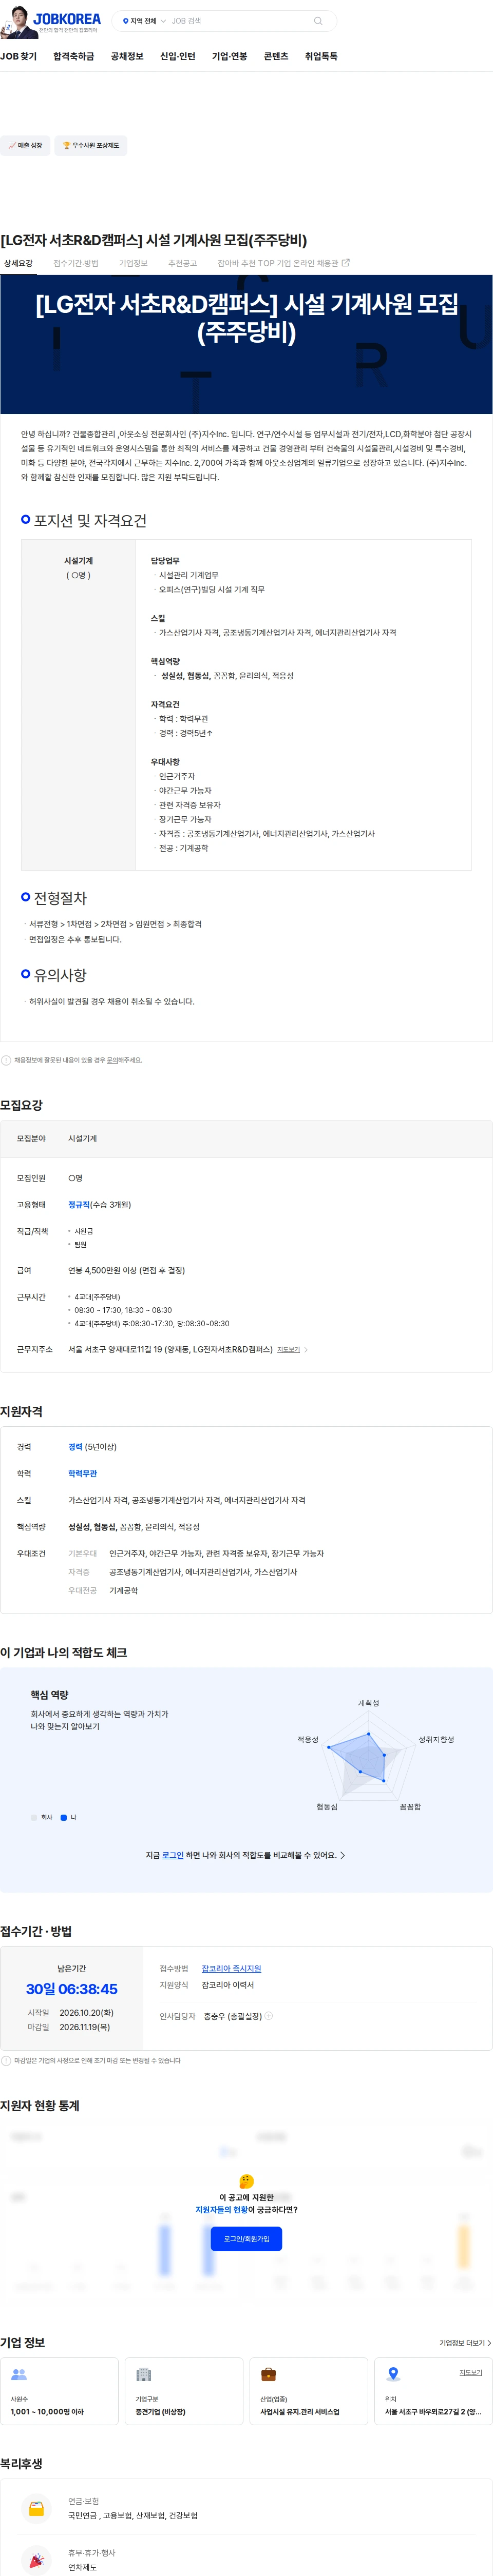Click the 핵심 역량 radar chart
This screenshot has height=2576, width=493.
tap(369, 1756)
